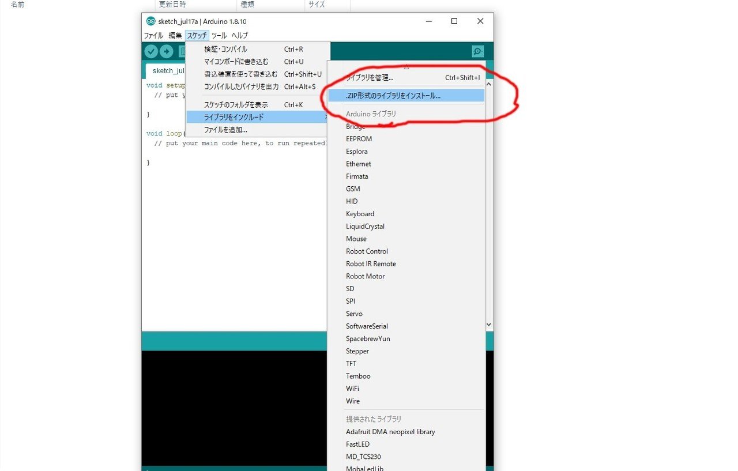Open the 編集 menu
738x471 pixels.
point(175,35)
